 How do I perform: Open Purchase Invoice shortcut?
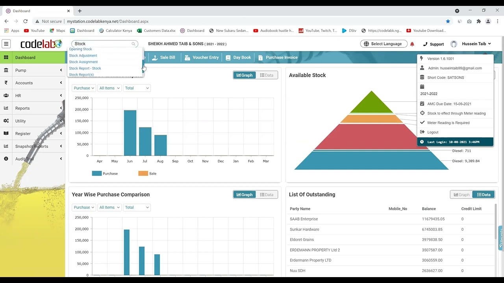pyautogui.click(x=278, y=57)
